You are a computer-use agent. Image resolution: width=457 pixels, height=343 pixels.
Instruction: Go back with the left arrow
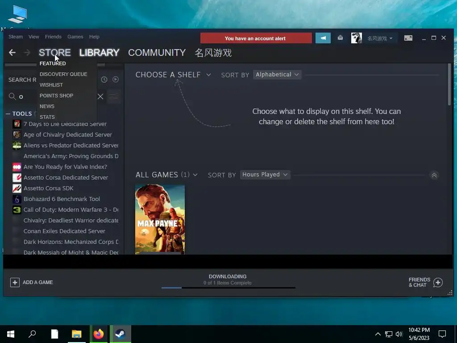pos(12,53)
